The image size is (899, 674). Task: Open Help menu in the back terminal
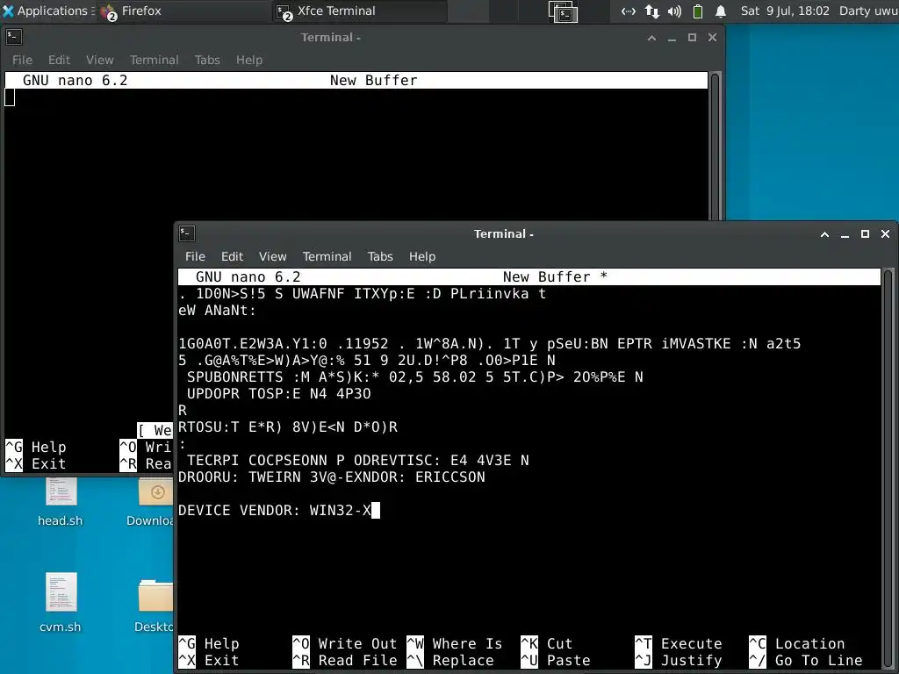click(x=249, y=60)
